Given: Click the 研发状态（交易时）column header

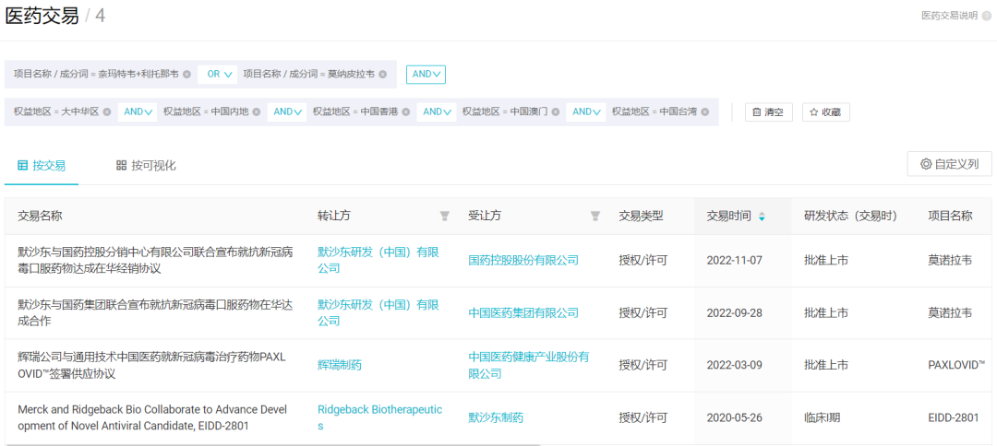Looking at the screenshot, I should [850, 216].
